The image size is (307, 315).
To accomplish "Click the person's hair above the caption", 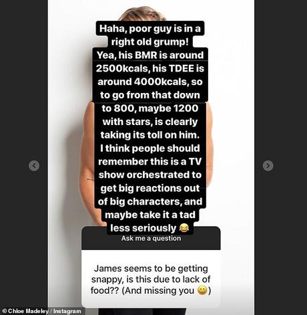I will [142, 14].
